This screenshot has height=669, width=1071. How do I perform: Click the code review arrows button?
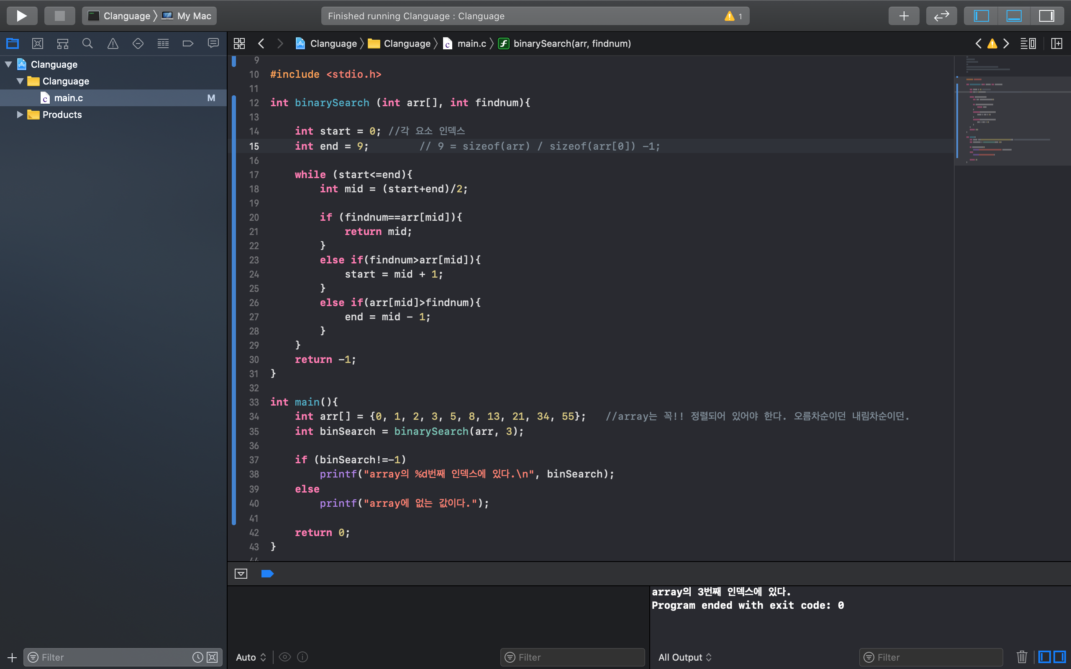pyautogui.click(x=941, y=16)
